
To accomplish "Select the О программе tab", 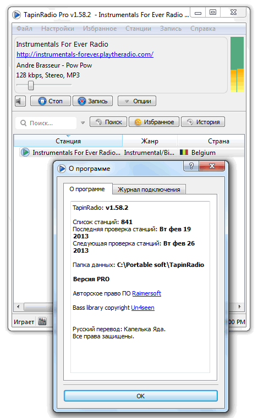I will 87,189.
